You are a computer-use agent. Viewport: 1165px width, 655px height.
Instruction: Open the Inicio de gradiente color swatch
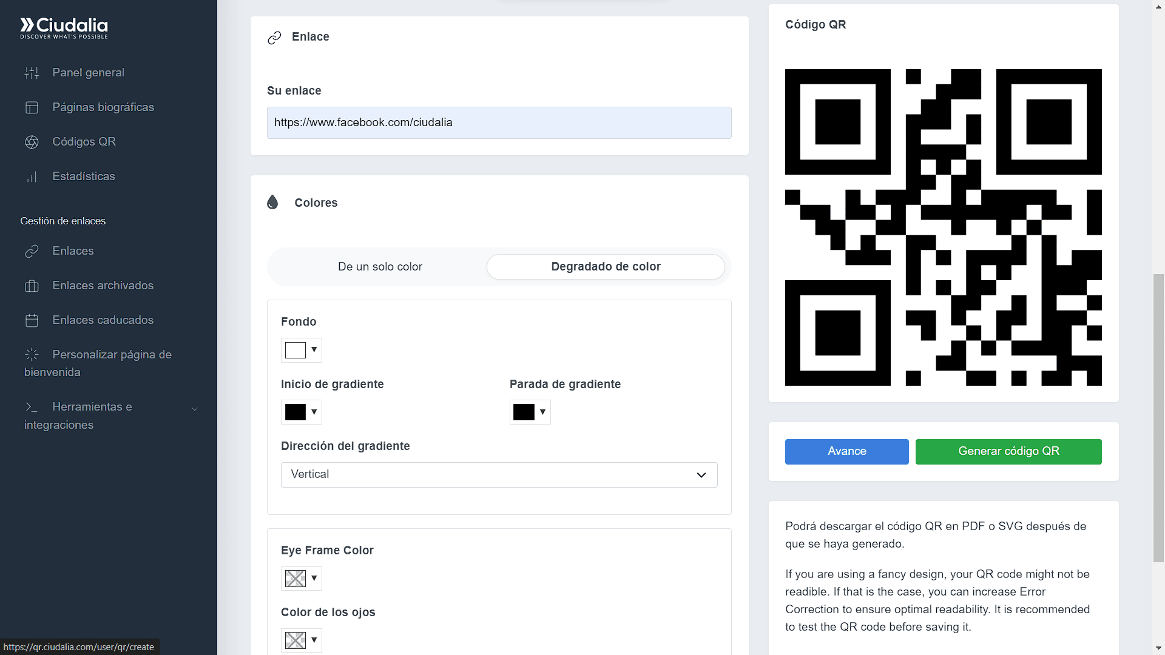tap(302, 412)
